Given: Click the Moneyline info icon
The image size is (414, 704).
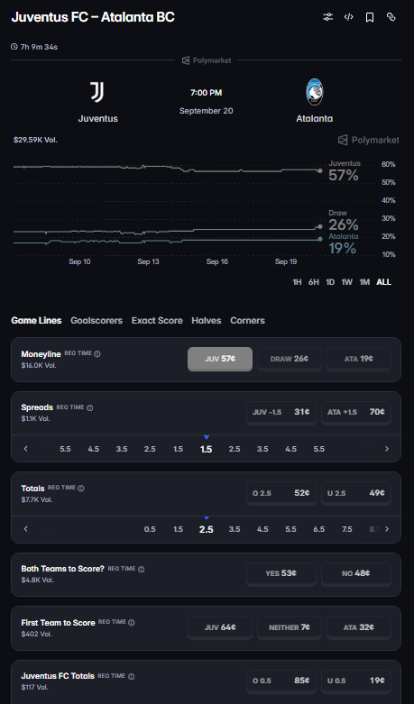Looking at the screenshot, I should pyautogui.click(x=97, y=353).
